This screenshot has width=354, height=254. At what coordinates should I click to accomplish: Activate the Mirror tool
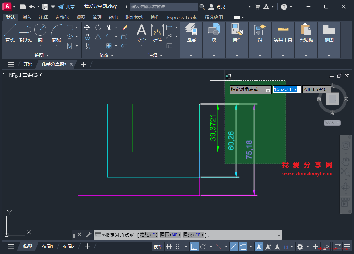pyautogui.click(x=98, y=37)
